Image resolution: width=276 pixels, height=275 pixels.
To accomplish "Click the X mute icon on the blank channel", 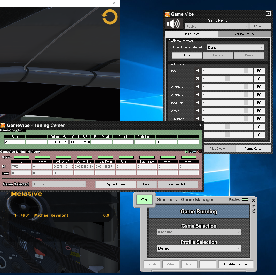I will pyautogui.click(x=198, y=79).
